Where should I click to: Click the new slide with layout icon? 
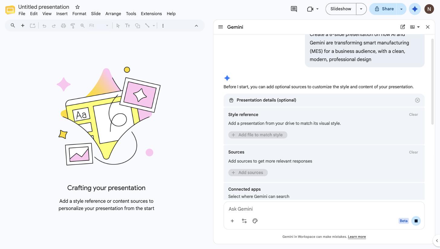[x=33, y=26]
